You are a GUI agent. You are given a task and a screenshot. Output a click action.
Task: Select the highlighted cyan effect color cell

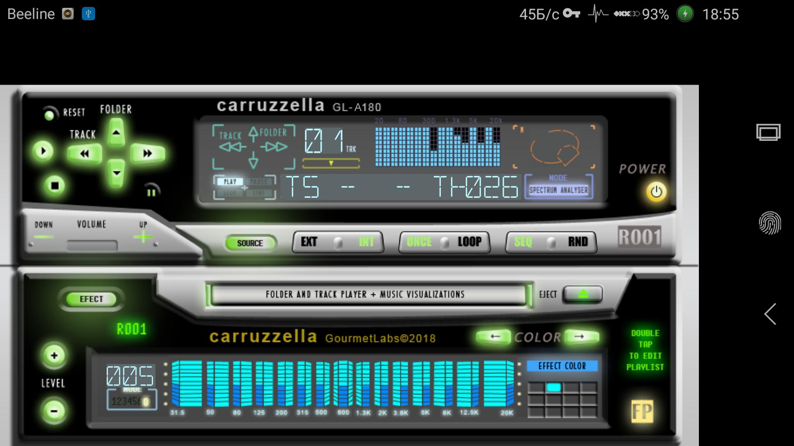click(554, 387)
